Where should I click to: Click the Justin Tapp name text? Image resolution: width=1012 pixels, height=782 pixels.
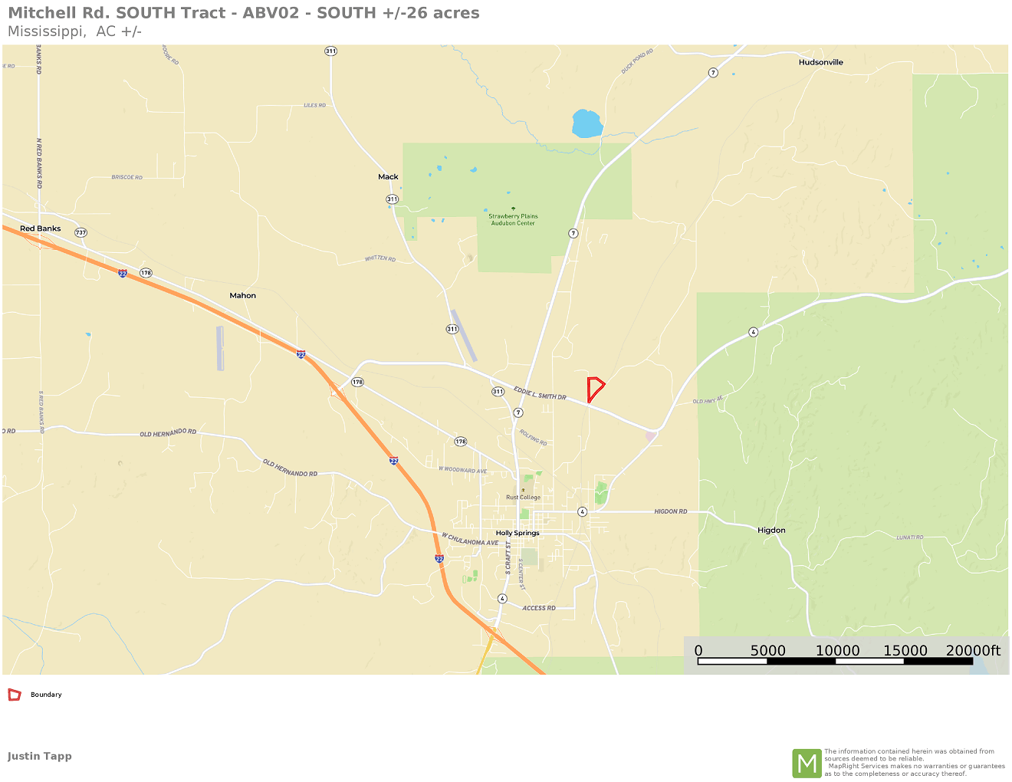tap(40, 756)
